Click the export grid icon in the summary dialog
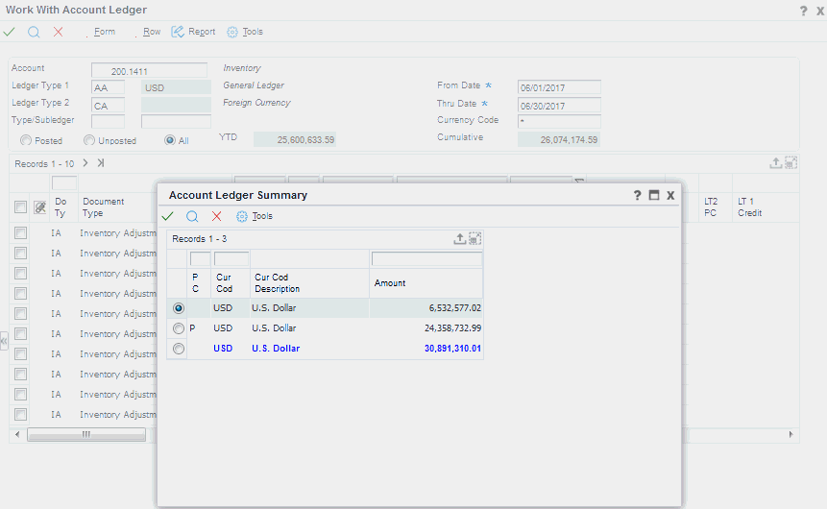Viewport: 827px width, 509px height. [460, 238]
